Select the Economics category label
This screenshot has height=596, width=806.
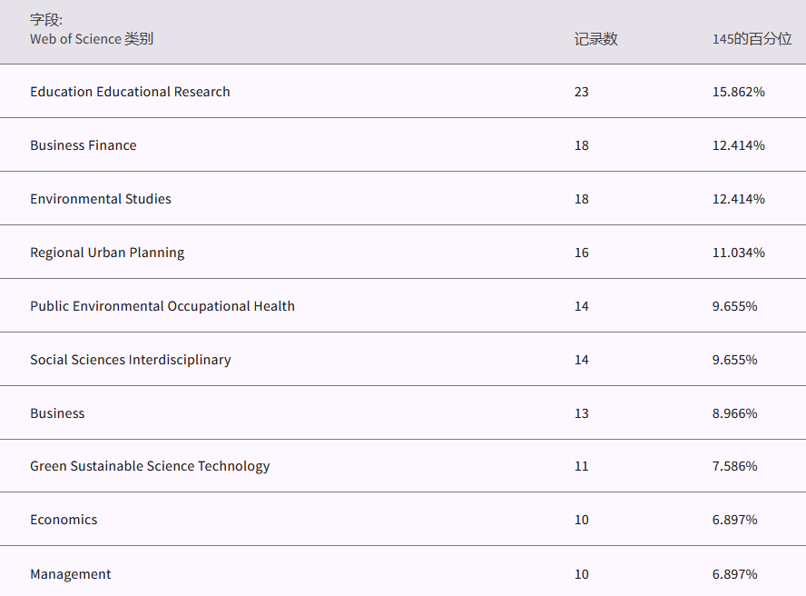[x=64, y=520]
